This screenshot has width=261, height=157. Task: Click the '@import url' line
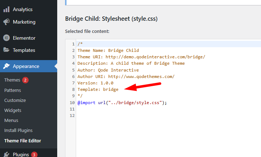tap(122, 103)
